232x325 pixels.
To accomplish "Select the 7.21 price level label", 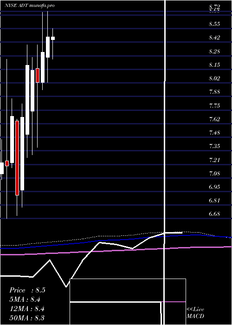I will point(214,160).
